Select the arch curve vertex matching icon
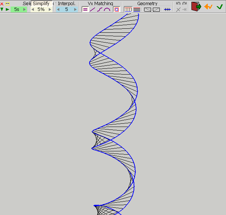 [107, 9]
